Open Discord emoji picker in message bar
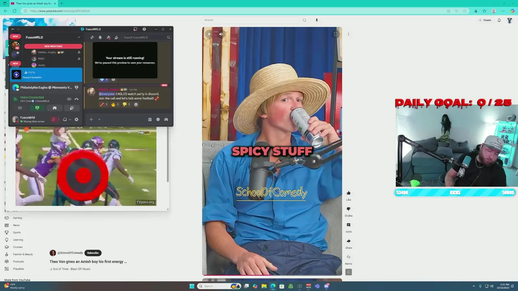Screen dimensions: 518x291 (x=158, y=119)
